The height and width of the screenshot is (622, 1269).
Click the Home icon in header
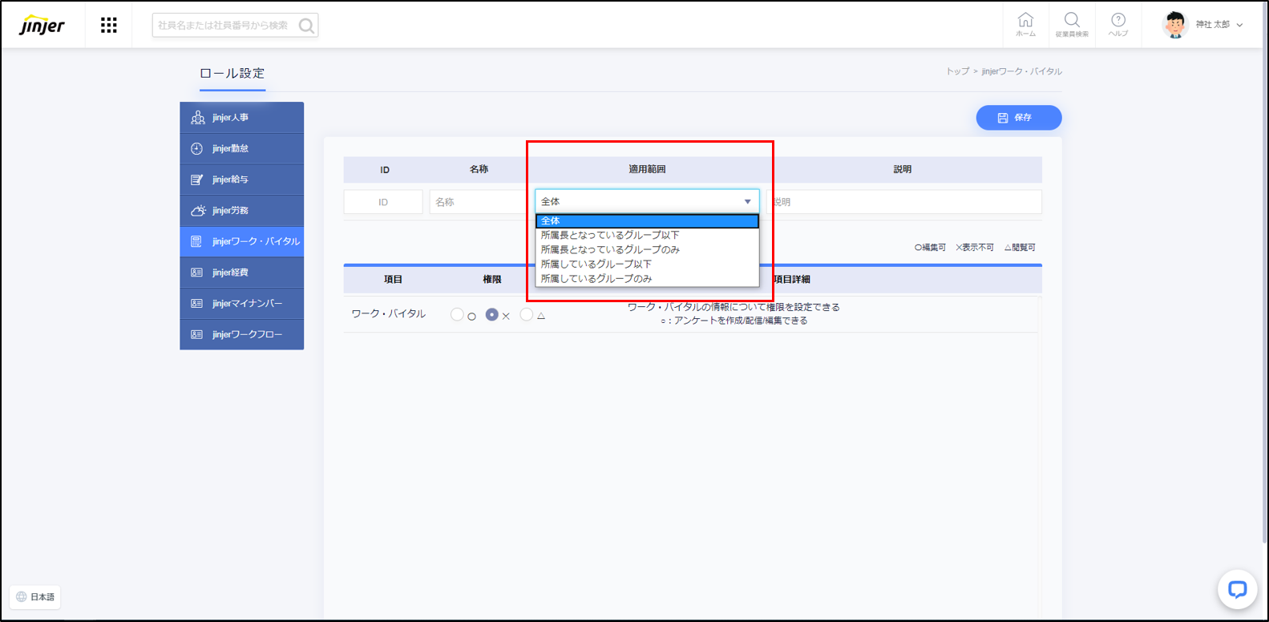click(x=1025, y=23)
